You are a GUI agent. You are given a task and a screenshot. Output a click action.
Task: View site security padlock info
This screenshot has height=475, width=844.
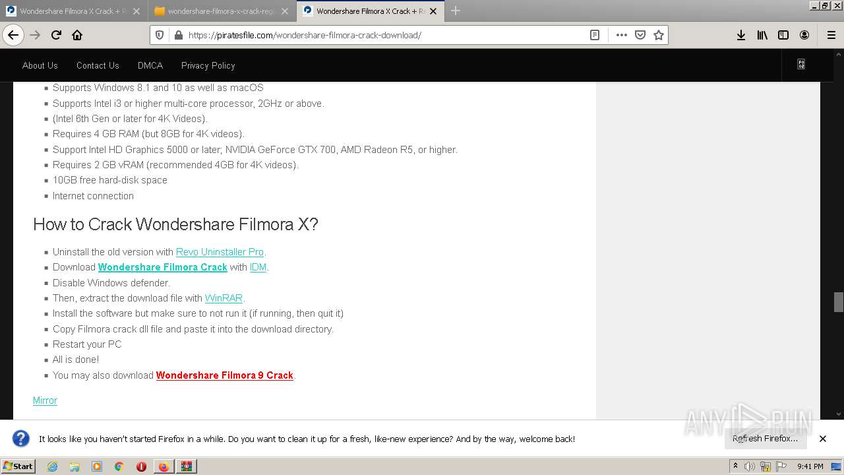point(177,35)
